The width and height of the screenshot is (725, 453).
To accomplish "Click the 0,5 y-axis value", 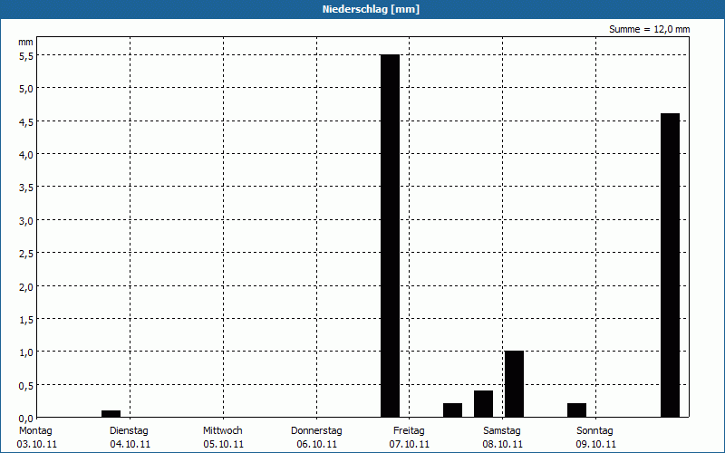I will point(26,386).
